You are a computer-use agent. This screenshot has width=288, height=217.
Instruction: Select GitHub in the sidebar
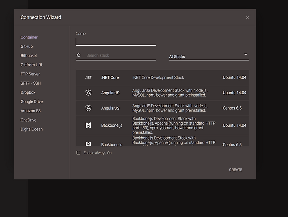[27, 47]
